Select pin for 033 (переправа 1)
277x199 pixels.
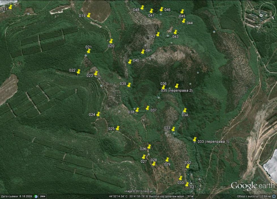tap(194, 140)
